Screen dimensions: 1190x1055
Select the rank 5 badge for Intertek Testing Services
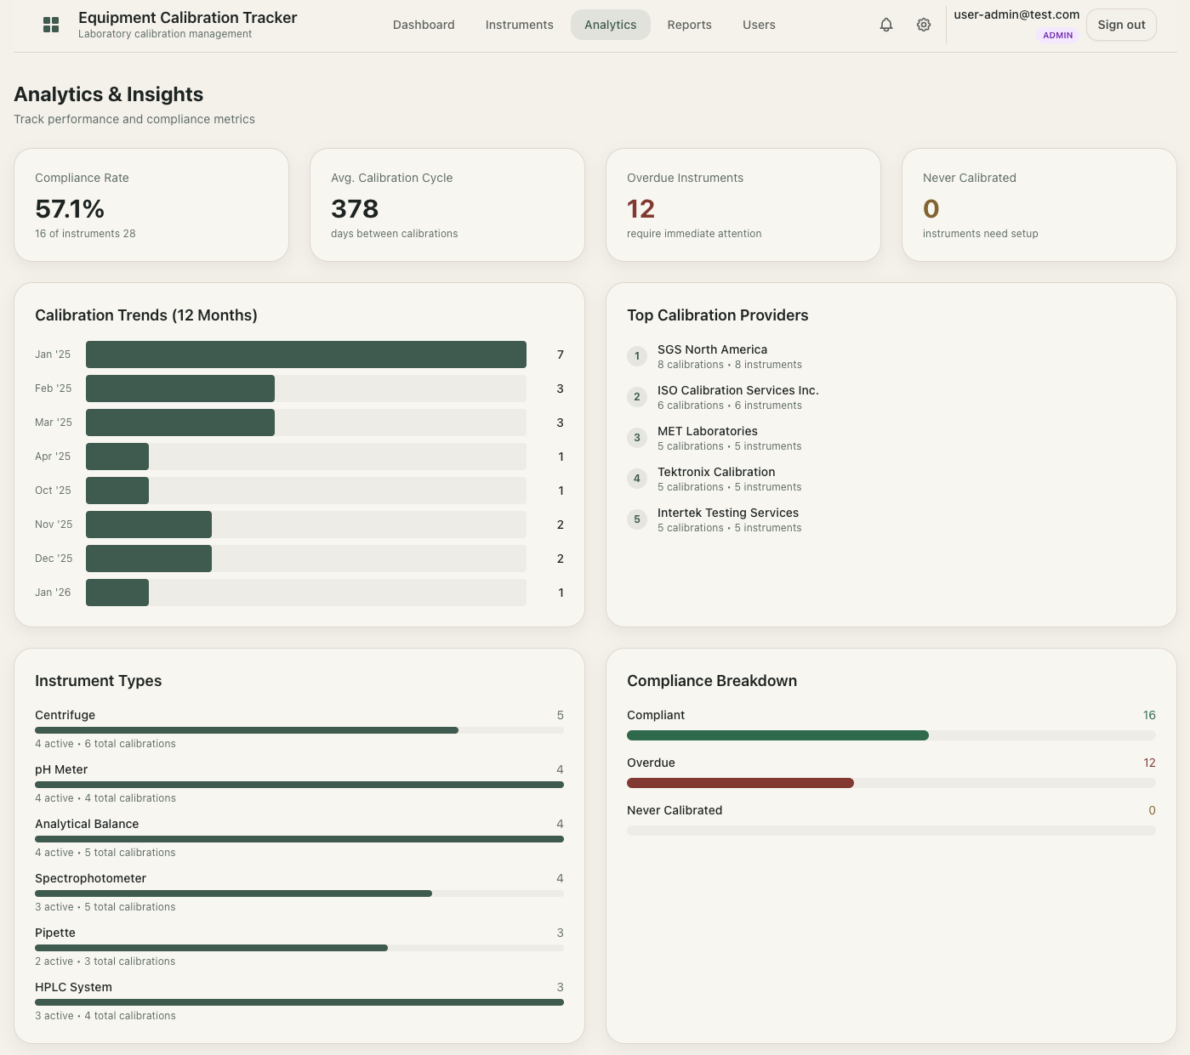tap(637, 519)
